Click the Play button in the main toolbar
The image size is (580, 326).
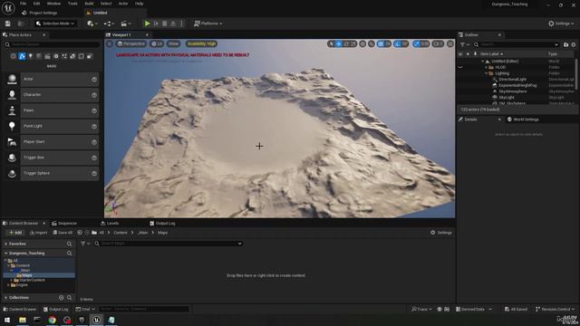(x=147, y=24)
